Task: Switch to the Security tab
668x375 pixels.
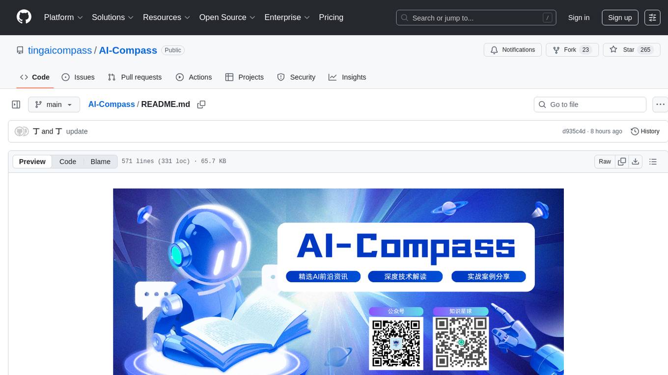Action: tap(296, 77)
